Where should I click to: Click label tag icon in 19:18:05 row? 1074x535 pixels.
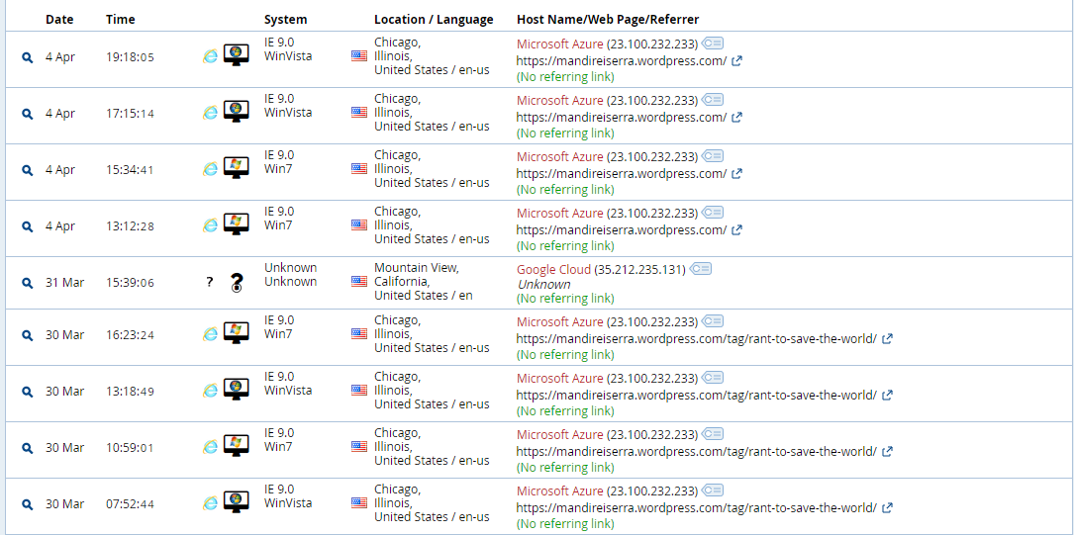pos(713,44)
